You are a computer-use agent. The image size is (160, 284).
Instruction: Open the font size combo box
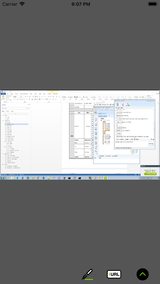point(22,97)
